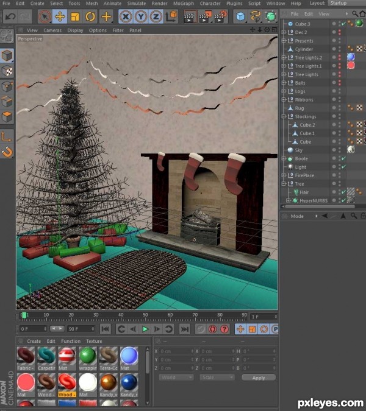Expand the FirePlace group

click(x=284, y=175)
